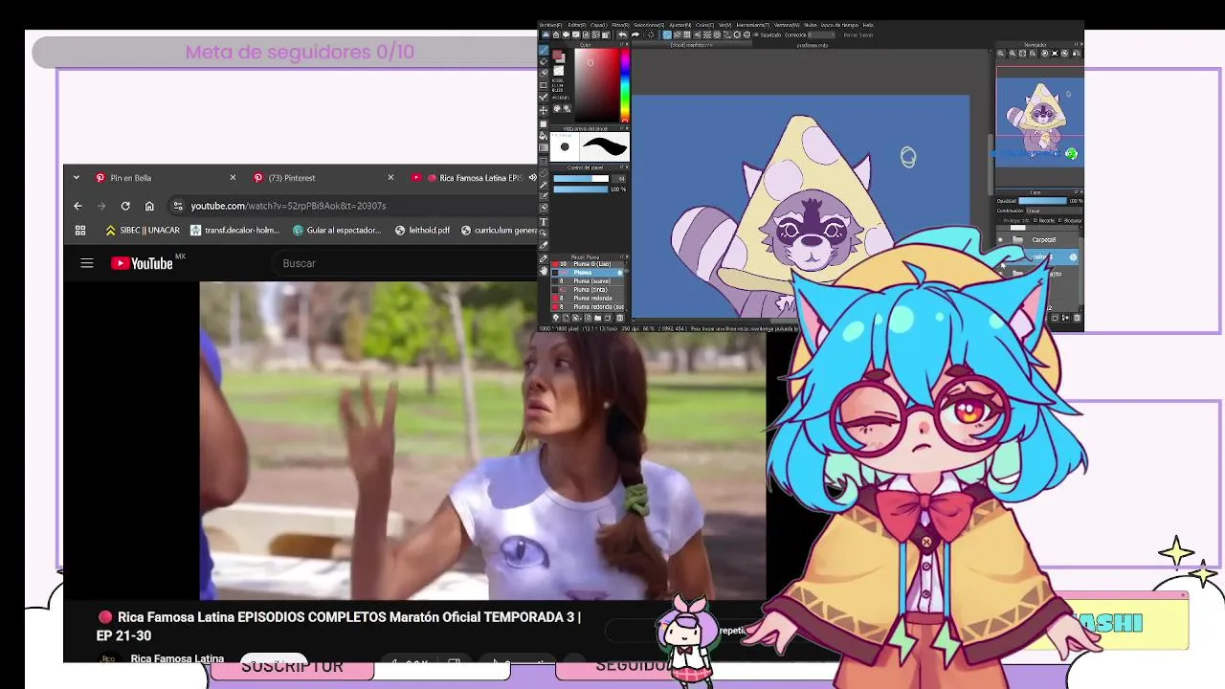Open the Guiar al espectador bookmark
Image resolution: width=1225 pixels, height=689 pixels.
click(x=337, y=230)
